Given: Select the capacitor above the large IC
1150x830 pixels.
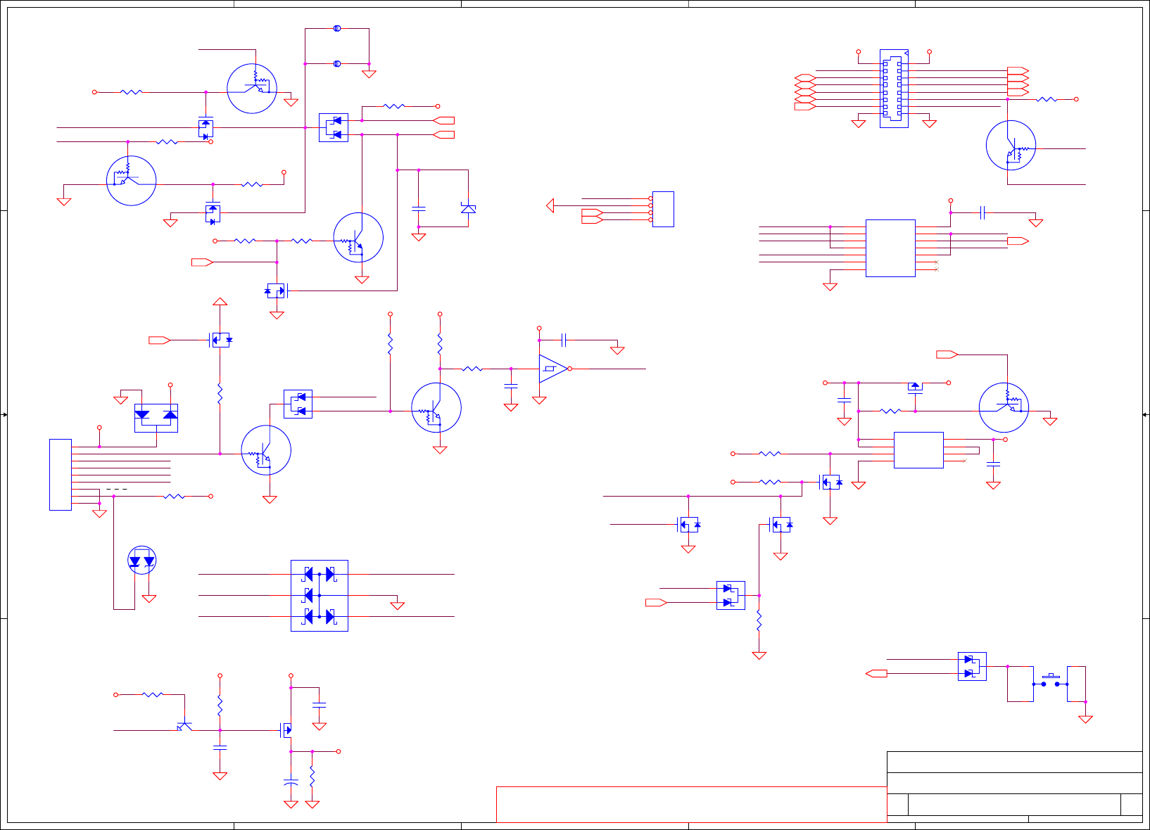Looking at the screenshot, I should [982, 212].
